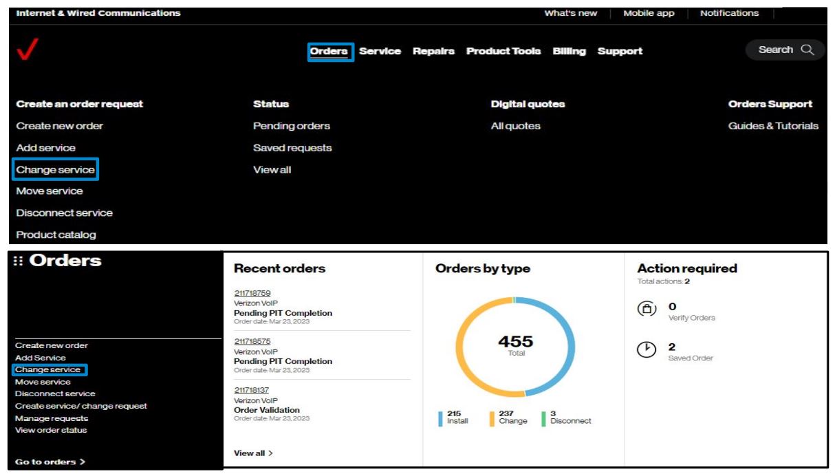This screenshot has height=476, width=835.
Task: Select Add service in the mega menu
Action: (46, 148)
